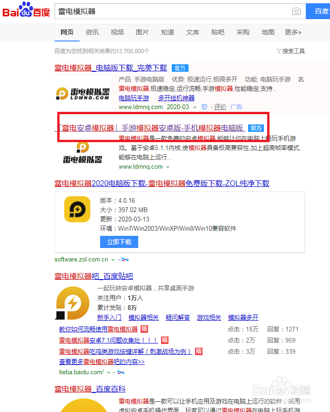Open the 图片 tab

click(x=142, y=32)
